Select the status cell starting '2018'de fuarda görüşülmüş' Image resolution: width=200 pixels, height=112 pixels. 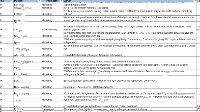tap(130, 47)
